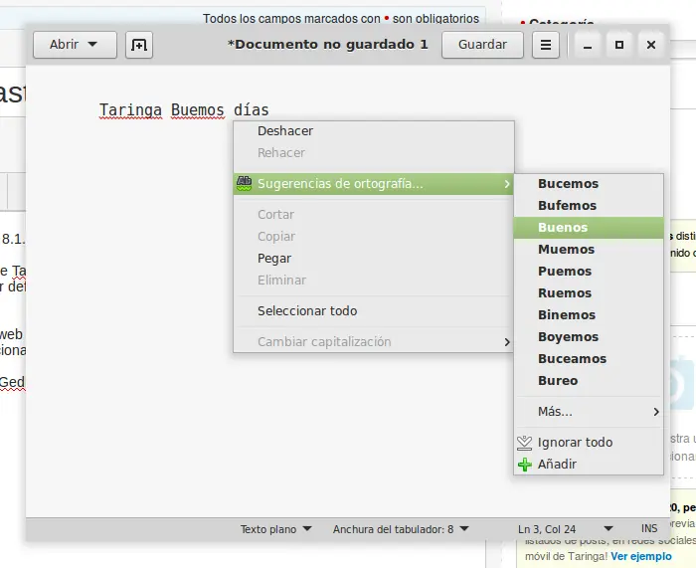Screen dimensions: 696x568
Task: Pick the highlighted suggestion Buenos
Action: coord(589,228)
